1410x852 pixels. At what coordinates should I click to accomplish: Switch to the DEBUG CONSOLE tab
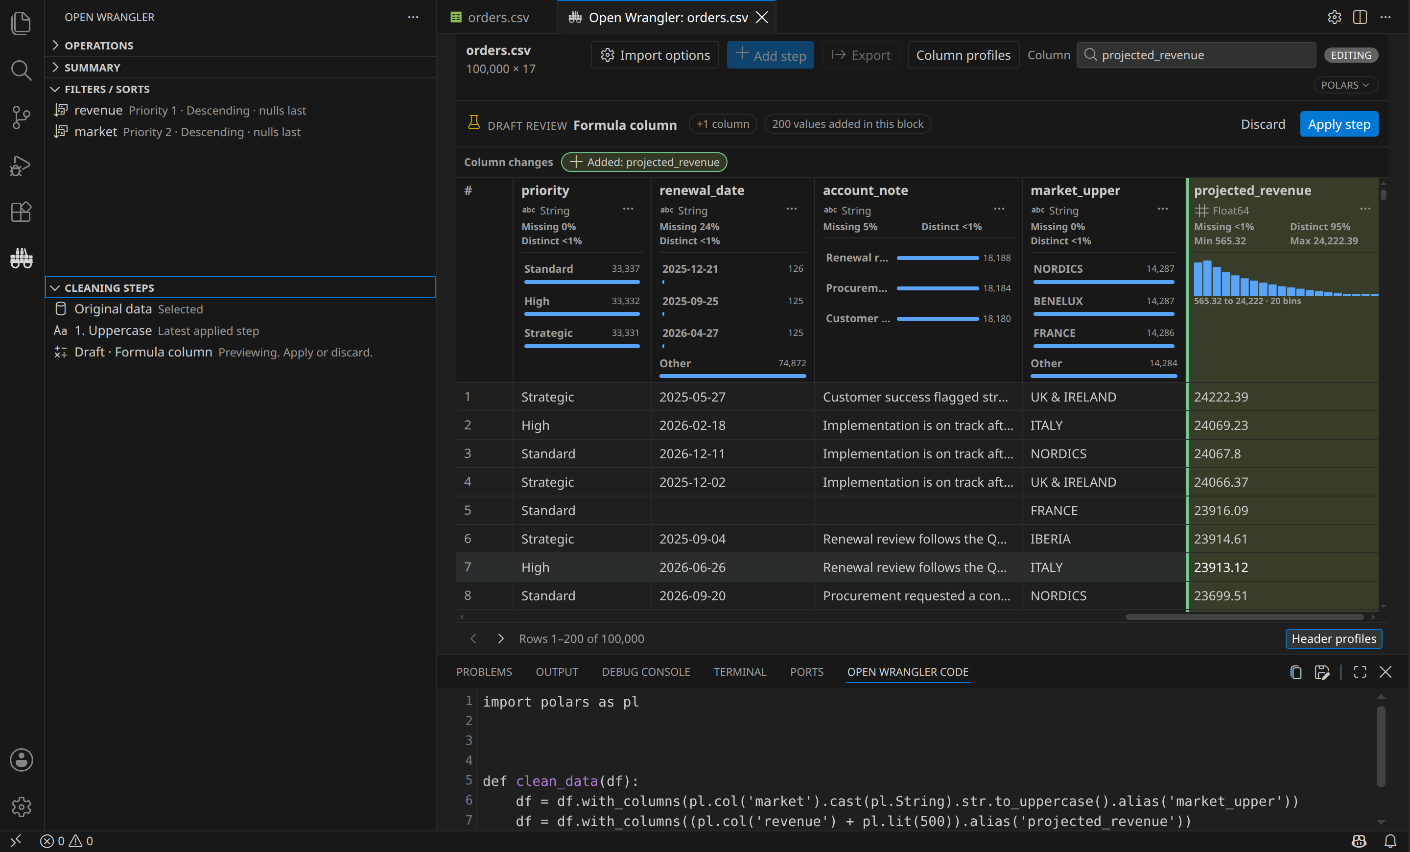click(x=645, y=672)
